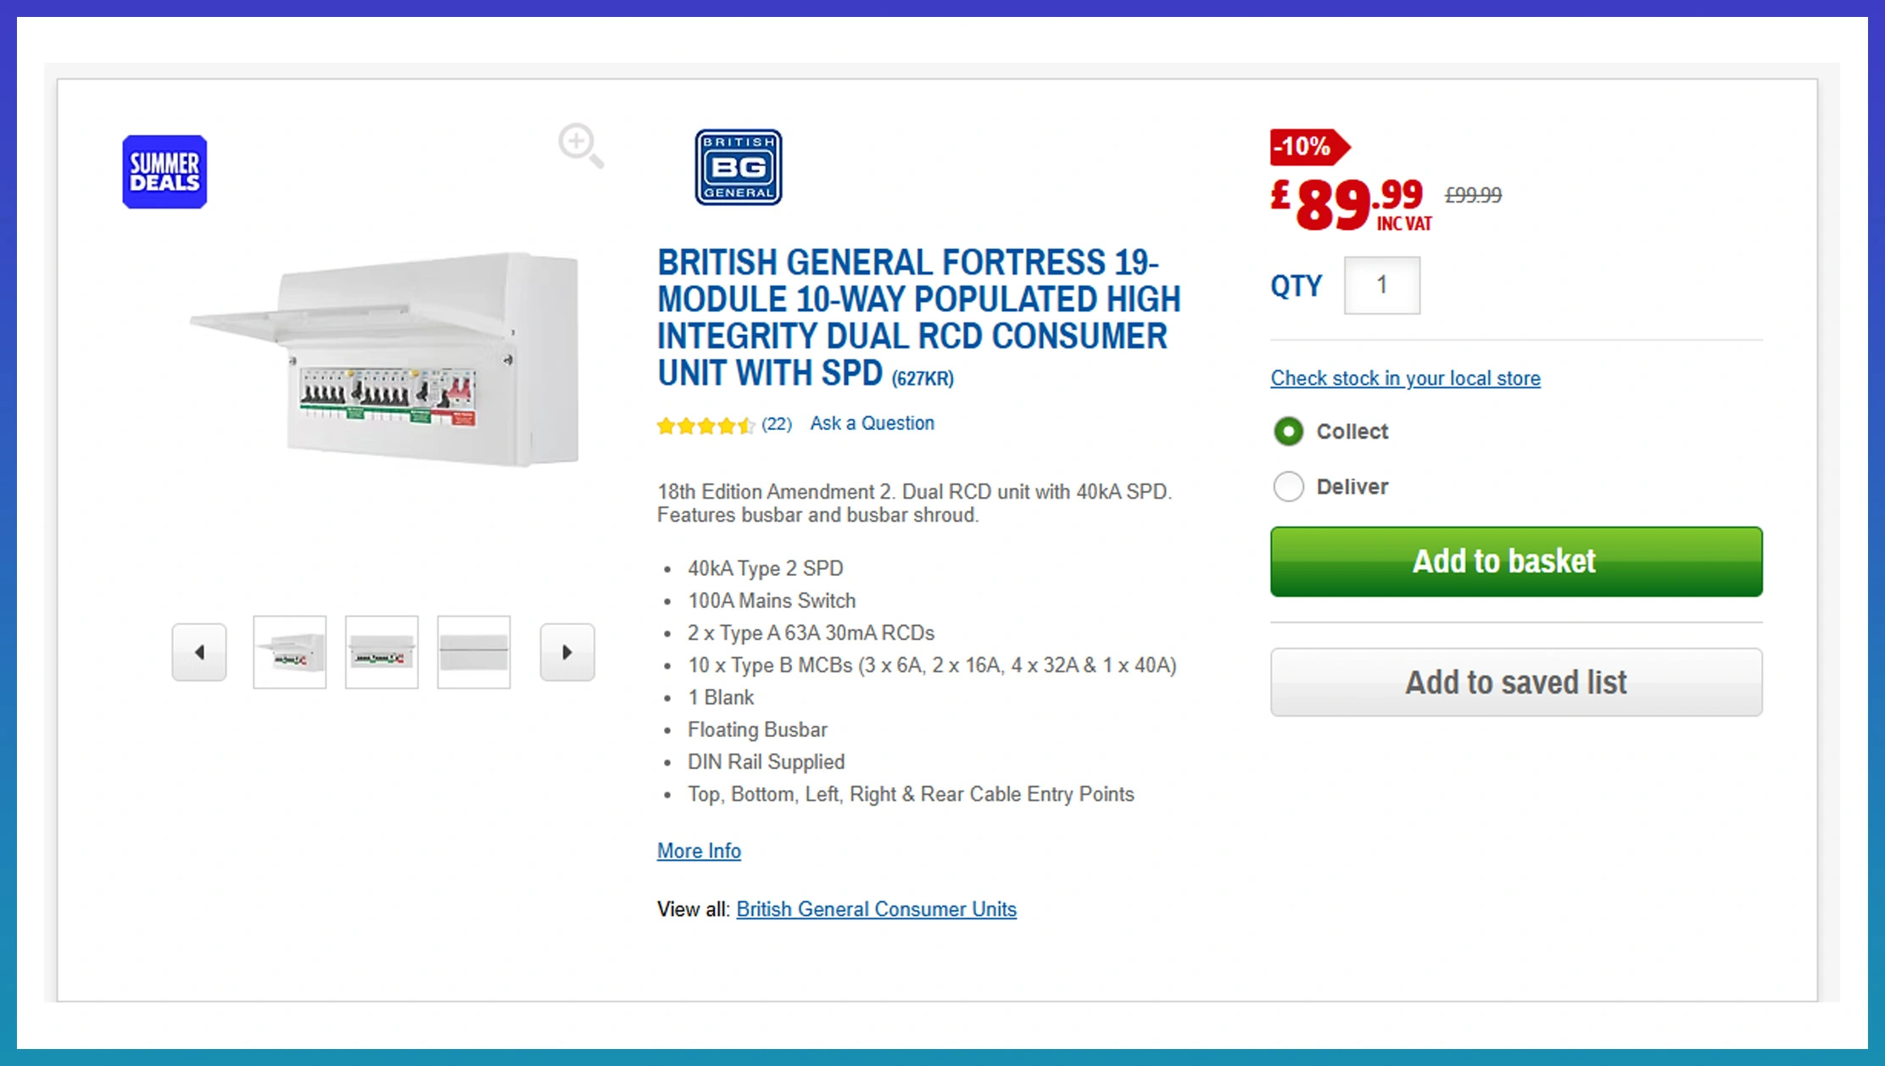1885x1066 pixels.
Task: Click the previous image arrow in carousel
Action: [x=199, y=652]
